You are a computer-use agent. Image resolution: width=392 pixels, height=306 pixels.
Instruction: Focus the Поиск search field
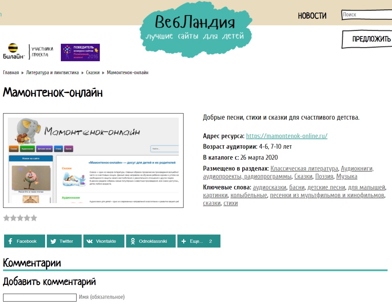[x=366, y=15]
